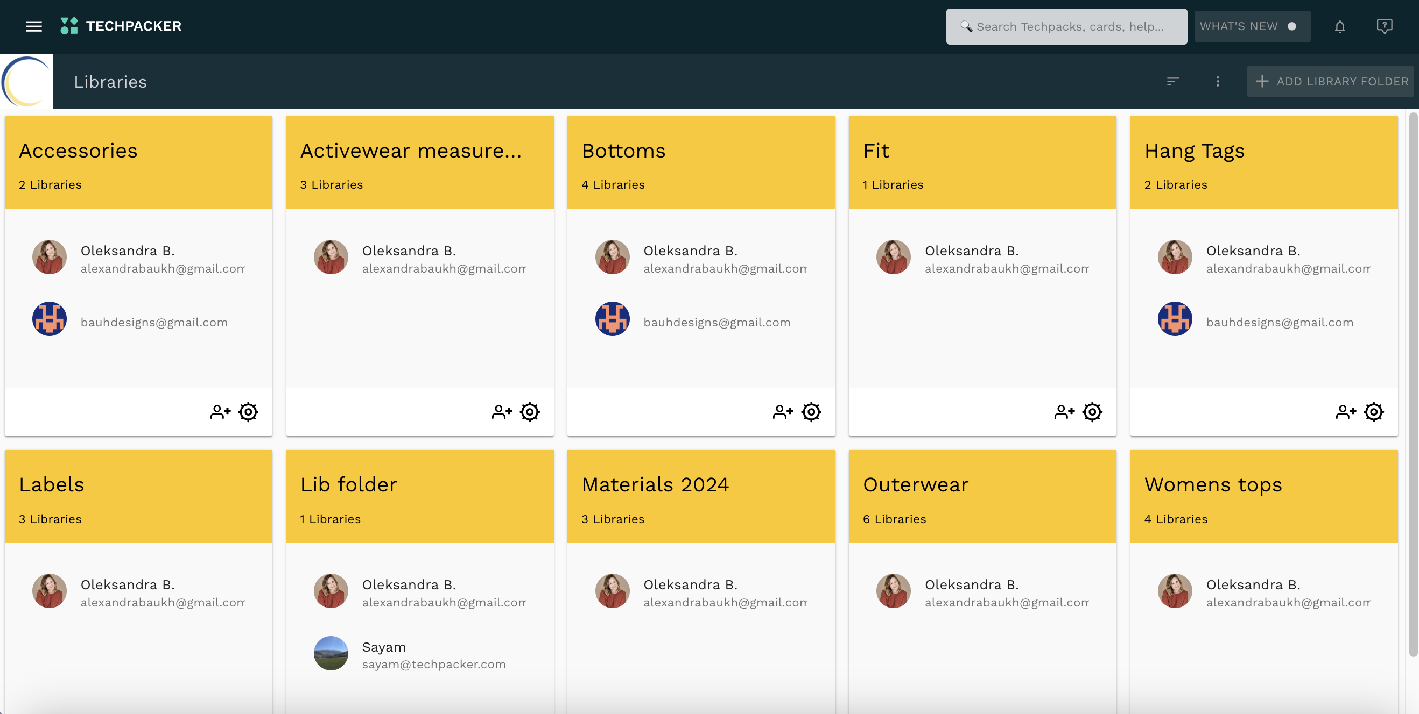Viewport: 1419px width, 714px height.
Task: Add collaborator to Fit folder
Action: (1064, 411)
